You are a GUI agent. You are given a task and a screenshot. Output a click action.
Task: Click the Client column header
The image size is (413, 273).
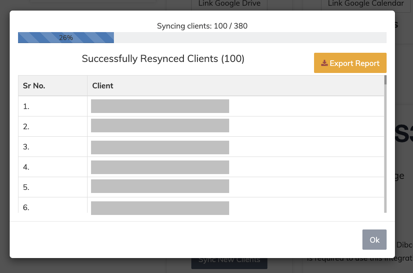[x=103, y=86]
